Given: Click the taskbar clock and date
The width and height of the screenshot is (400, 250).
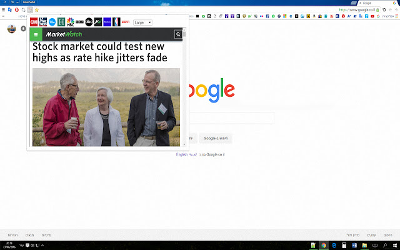Looking at the screenshot, I should tap(9, 246).
